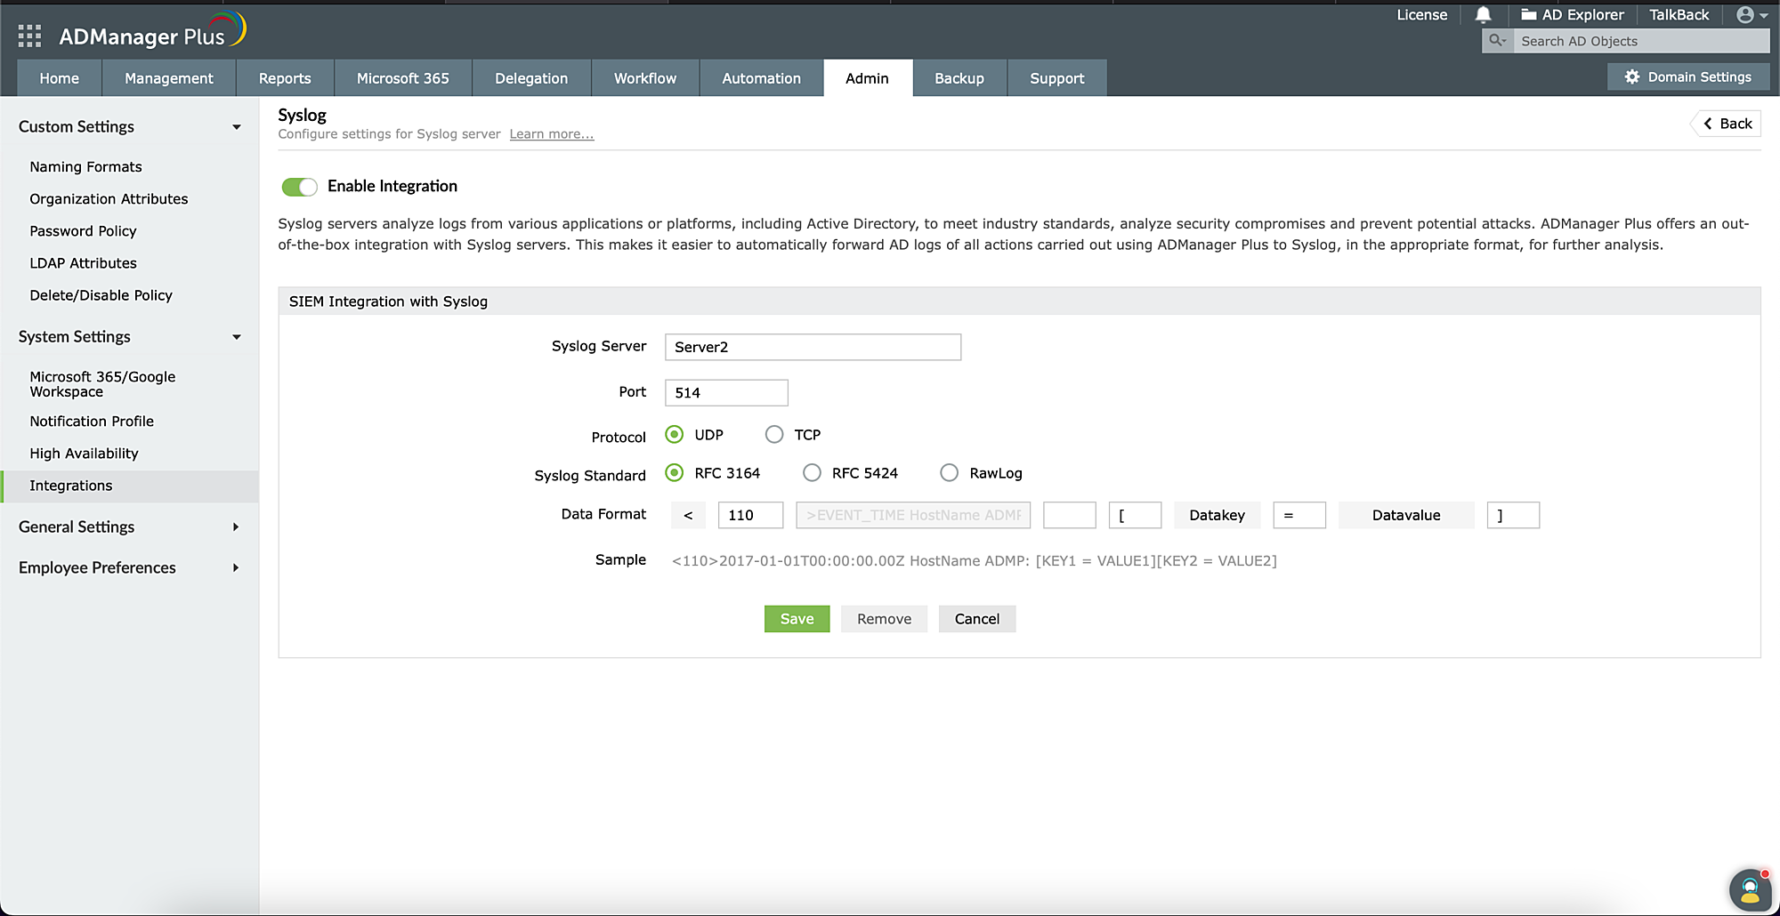Click the search magnifier icon
This screenshot has width=1780, height=916.
[1497, 41]
